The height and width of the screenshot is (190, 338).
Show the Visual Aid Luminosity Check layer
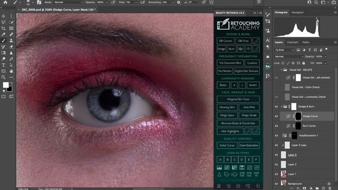(x=276, y=97)
